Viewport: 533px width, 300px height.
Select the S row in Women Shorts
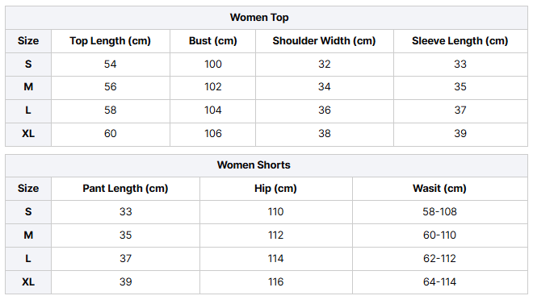266,212
